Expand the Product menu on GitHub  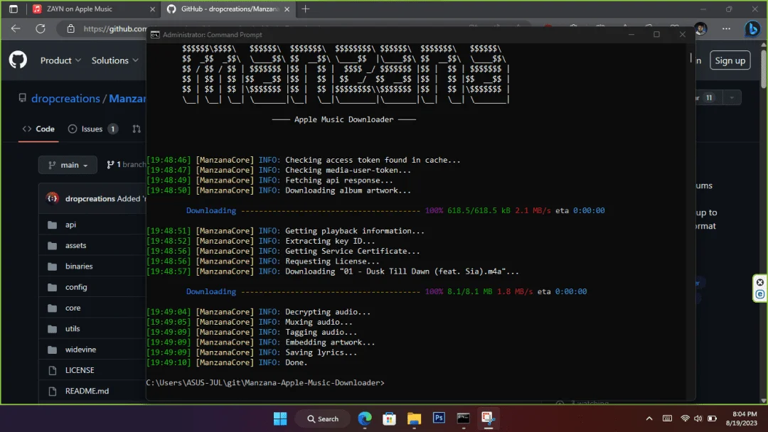[60, 60]
